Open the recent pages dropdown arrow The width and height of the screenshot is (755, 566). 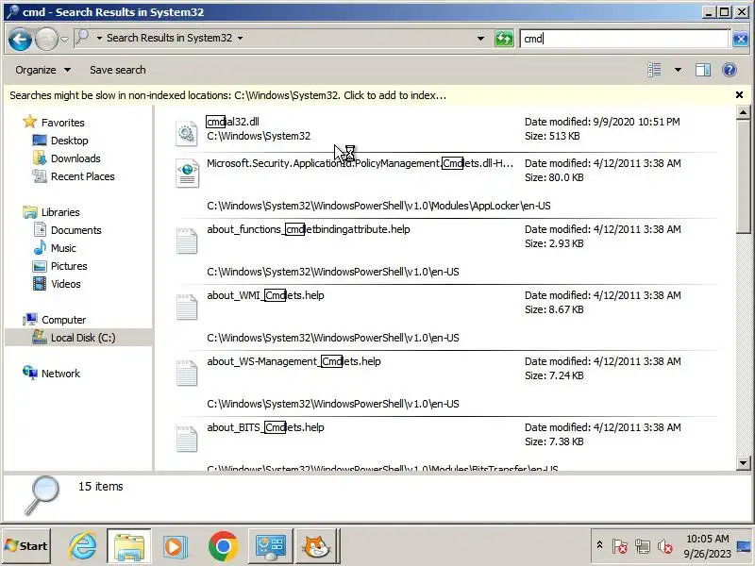pos(64,39)
